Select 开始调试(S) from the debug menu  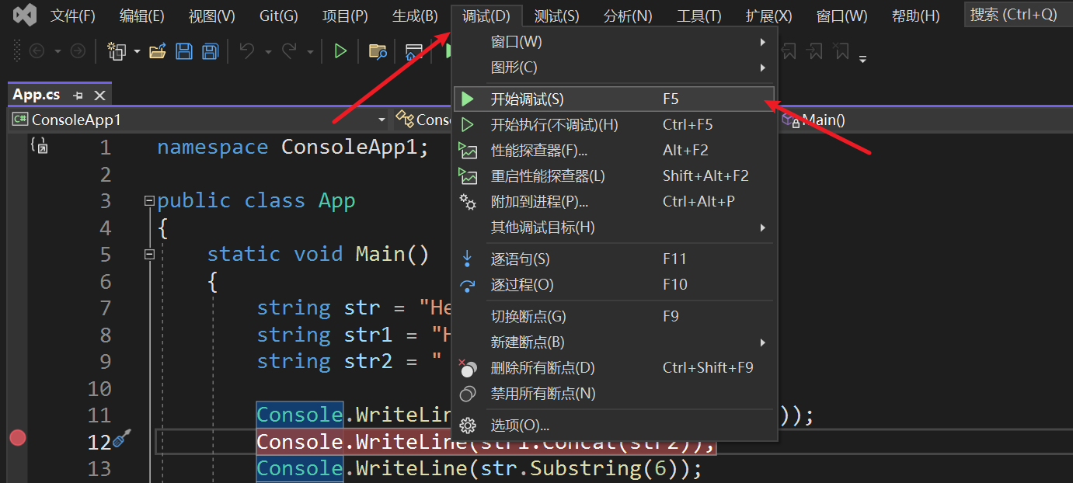coord(527,99)
